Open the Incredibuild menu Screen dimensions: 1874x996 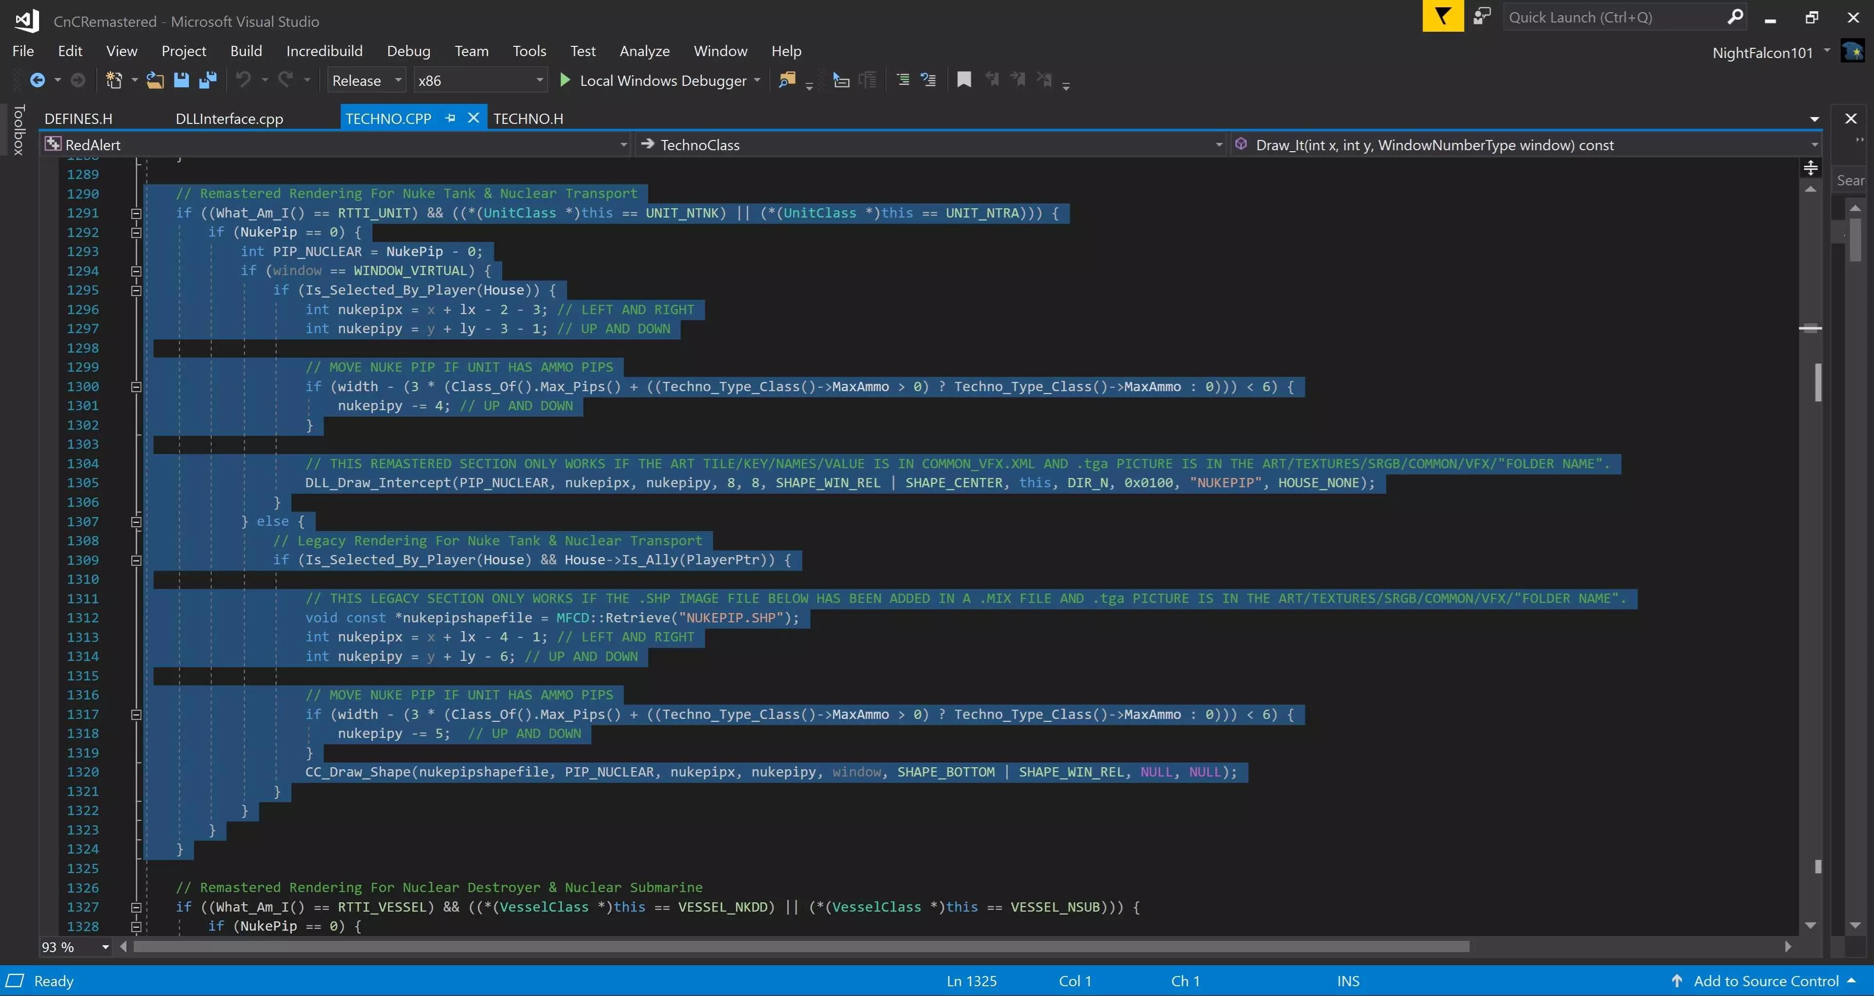click(x=324, y=51)
